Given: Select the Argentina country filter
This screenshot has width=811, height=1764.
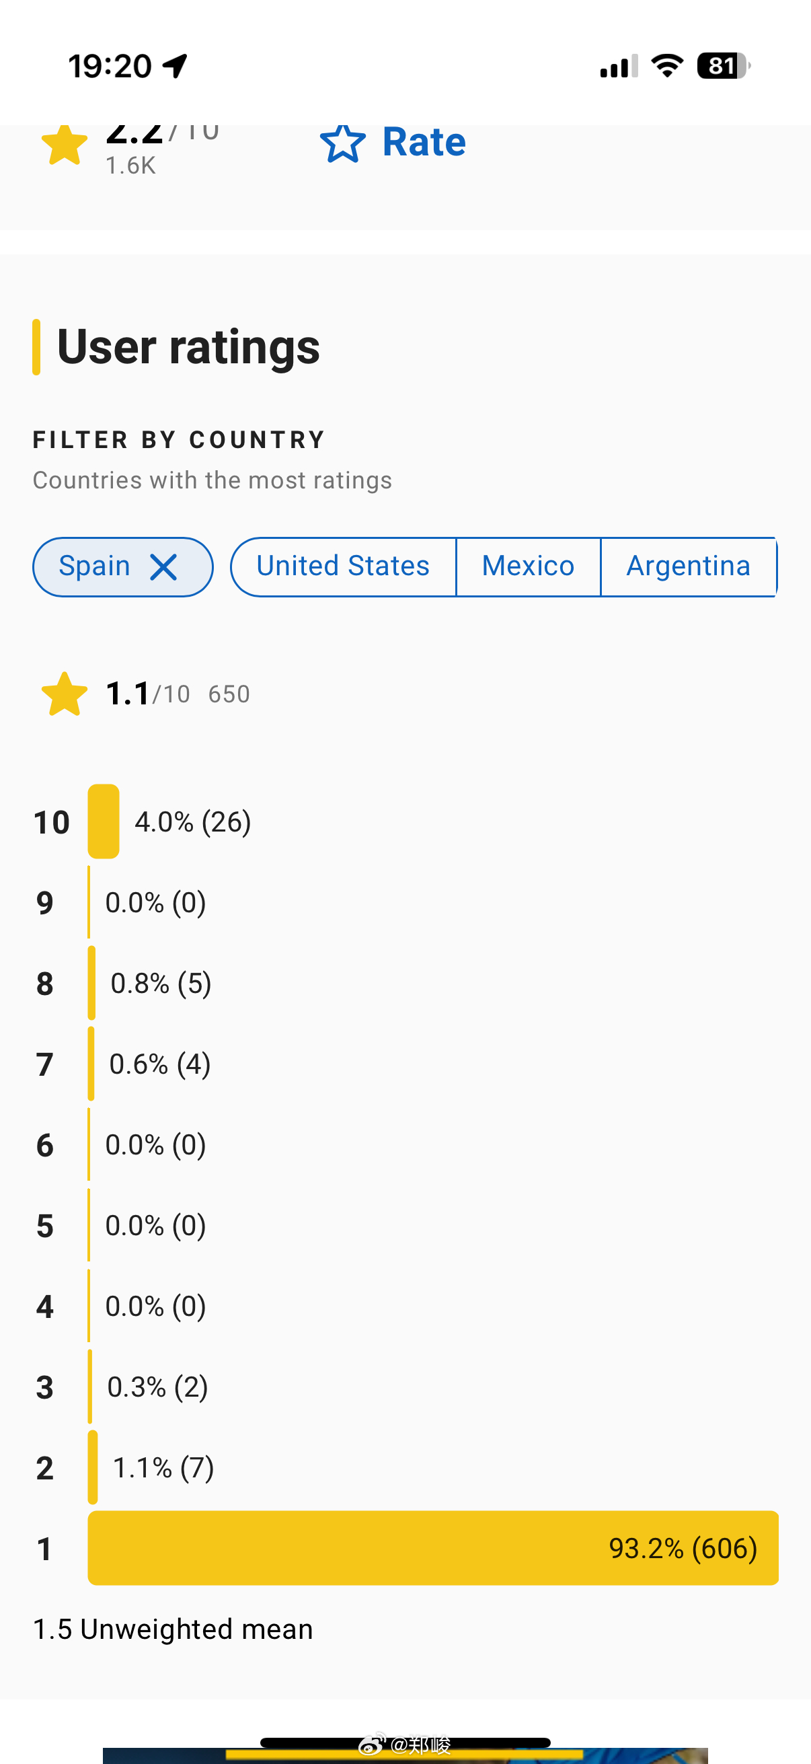Looking at the screenshot, I should [x=688, y=567].
